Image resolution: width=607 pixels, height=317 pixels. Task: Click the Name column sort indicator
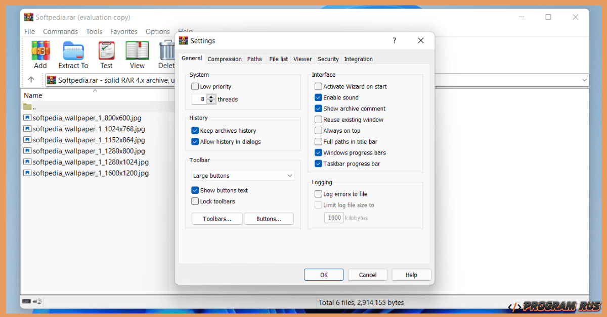pyautogui.click(x=95, y=91)
